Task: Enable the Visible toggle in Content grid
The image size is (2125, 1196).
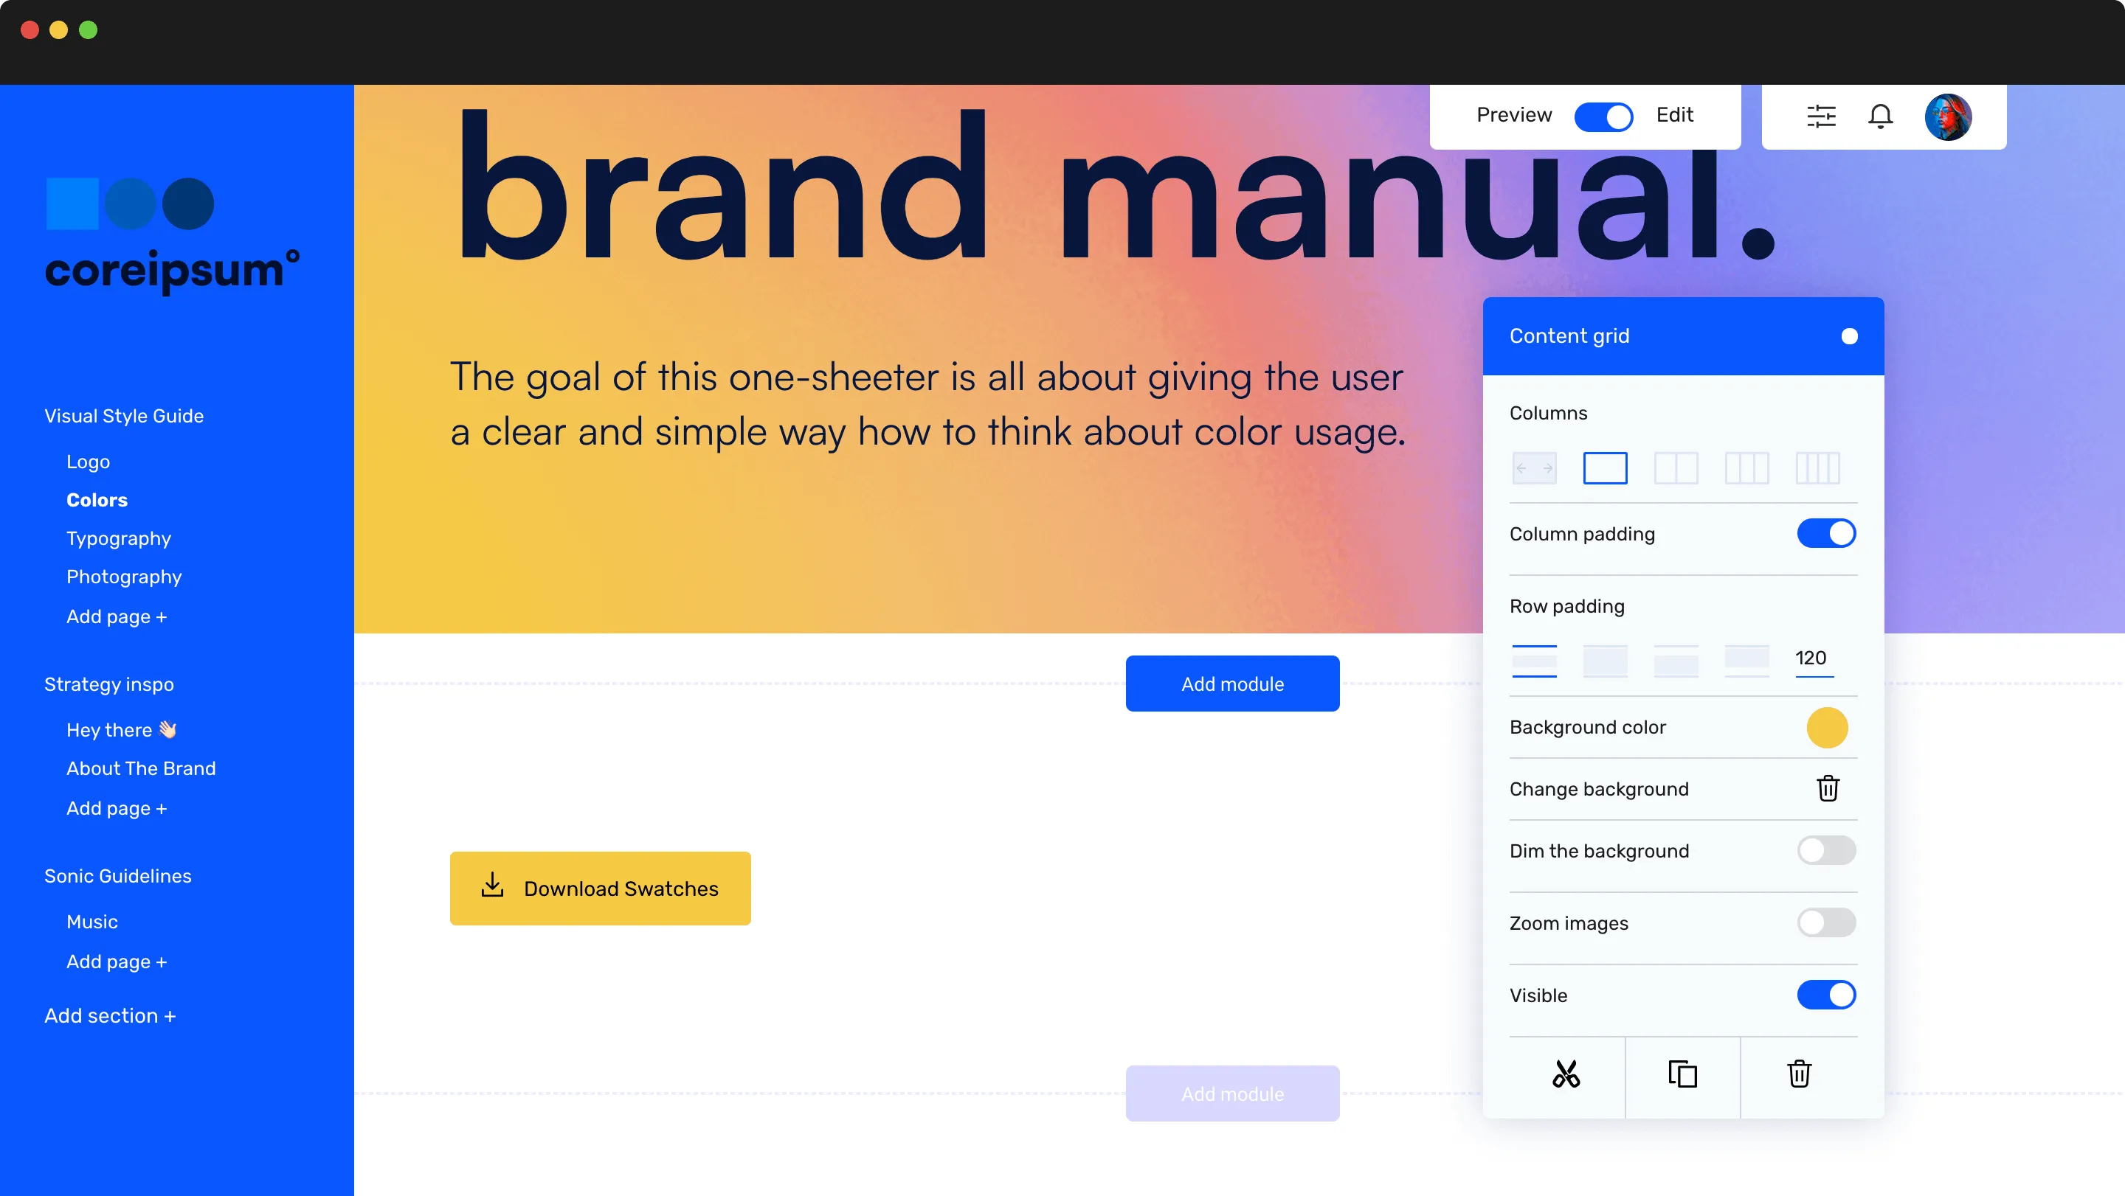Action: click(1827, 995)
